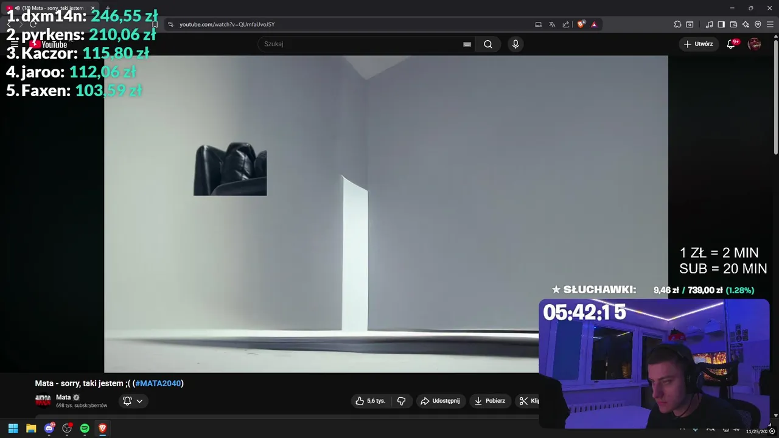
Task: Click the translate page icon
Action: coord(552,24)
